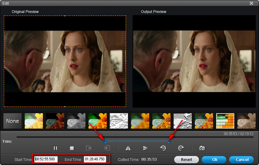The image size is (259, 165).
Task: Click the Cancel button
Action: click(x=241, y=159)
